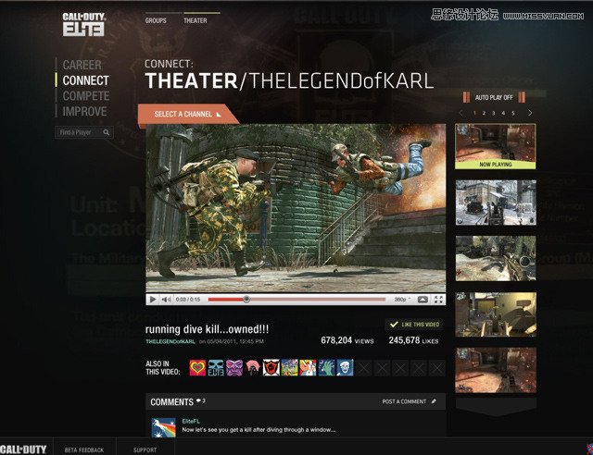Click the '245,678 likes' count

[x=413, y=340]
